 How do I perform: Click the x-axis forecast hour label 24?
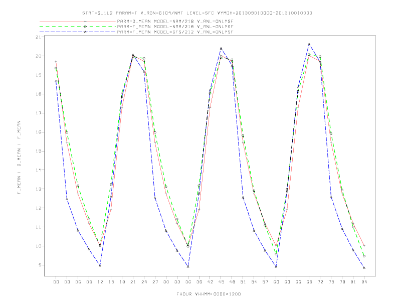click(x=144, y=282)
